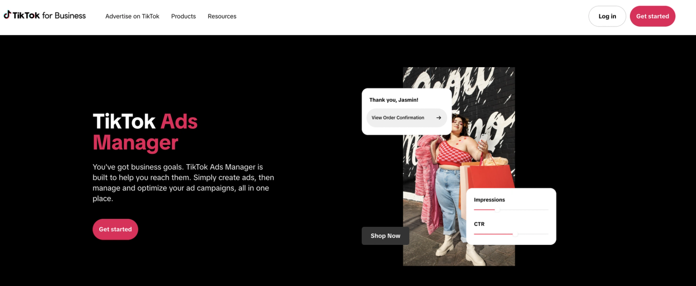Open Advertise on TikTok menu

click(132, 16)
